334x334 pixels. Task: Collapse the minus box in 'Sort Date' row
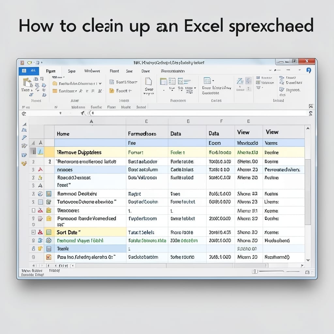click(x=34, y=232)
